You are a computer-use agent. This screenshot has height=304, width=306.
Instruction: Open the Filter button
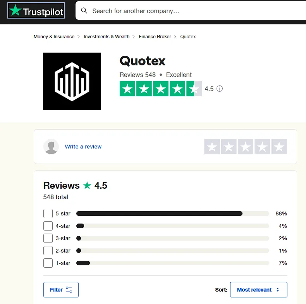pos(61,290)
